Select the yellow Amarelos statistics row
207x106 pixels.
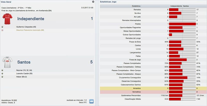153,88
